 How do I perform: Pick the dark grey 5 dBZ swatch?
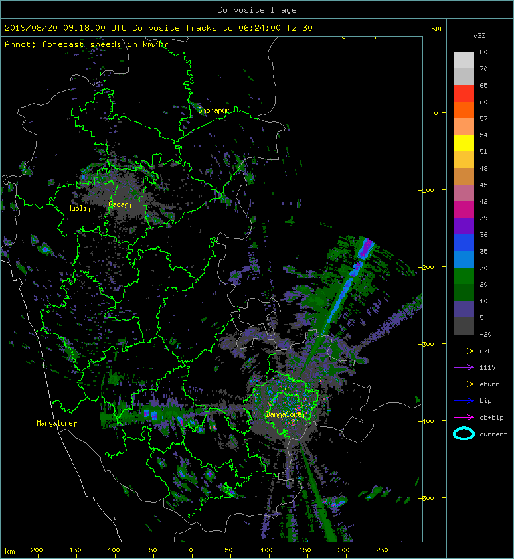tap(464, 325)
